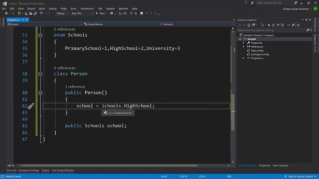Click the New Project toolbar icon

19,13
